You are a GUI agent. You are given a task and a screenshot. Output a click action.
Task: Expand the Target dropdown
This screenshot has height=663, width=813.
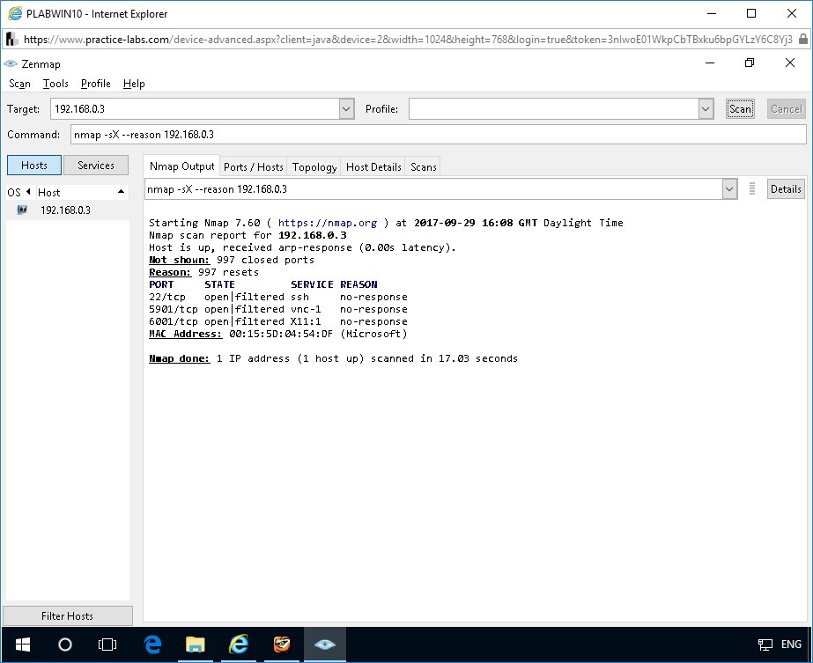tap(346, 109)
